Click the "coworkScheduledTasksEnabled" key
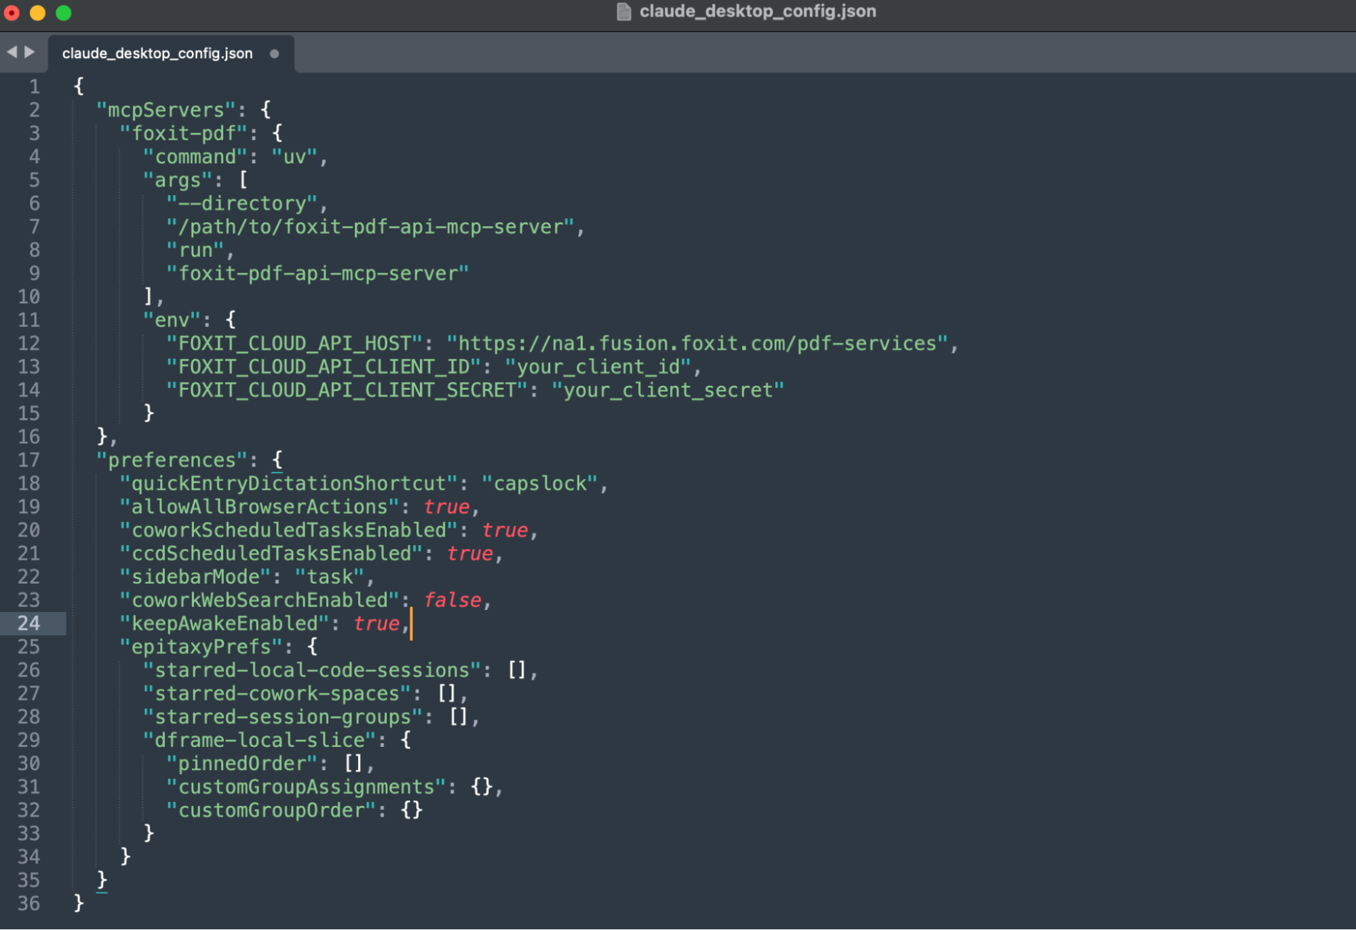The width and height of the screenshot is (1356, 930). (289, 530)
